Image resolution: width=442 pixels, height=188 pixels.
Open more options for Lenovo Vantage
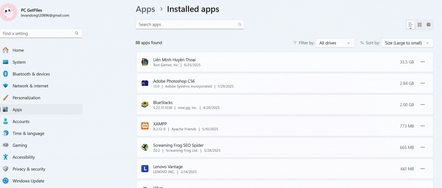click(x=422, y=169)
